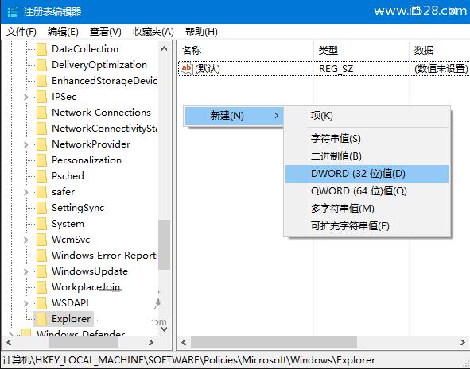Click the NetworkProvider folder icon
The width and height of the screenshot is (470, 369).
click(41, 144)
